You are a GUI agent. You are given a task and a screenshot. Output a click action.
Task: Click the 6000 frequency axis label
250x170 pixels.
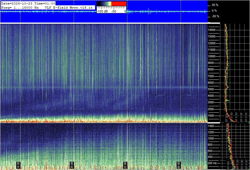coord(211,83)
